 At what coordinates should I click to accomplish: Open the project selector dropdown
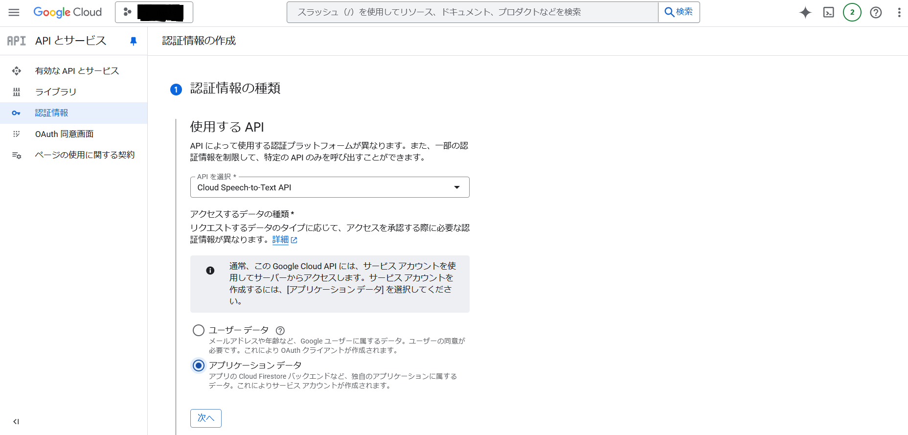(x=154, y=12)
